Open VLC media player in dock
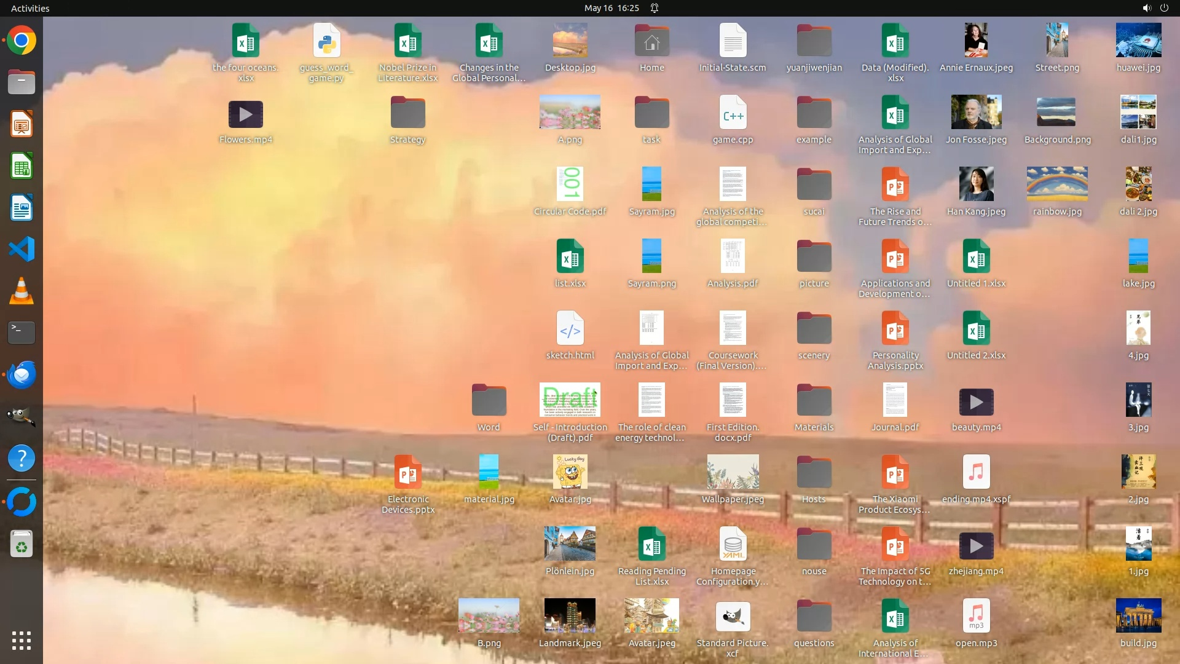This screenshot has height=664, width=1180. (x=22, y=291)
